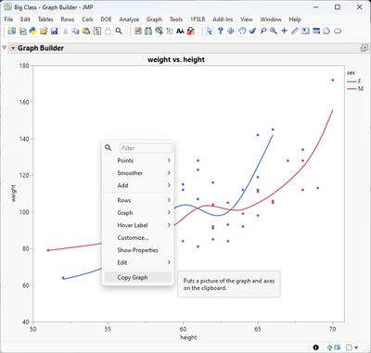Open the Tables menu

click(45, 19)
